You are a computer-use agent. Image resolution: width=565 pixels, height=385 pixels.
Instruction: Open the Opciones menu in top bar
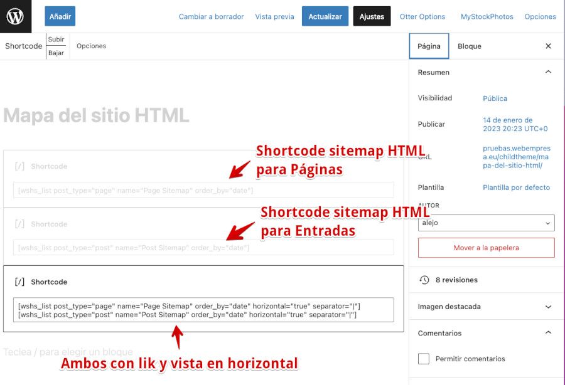tap(540, 16)
